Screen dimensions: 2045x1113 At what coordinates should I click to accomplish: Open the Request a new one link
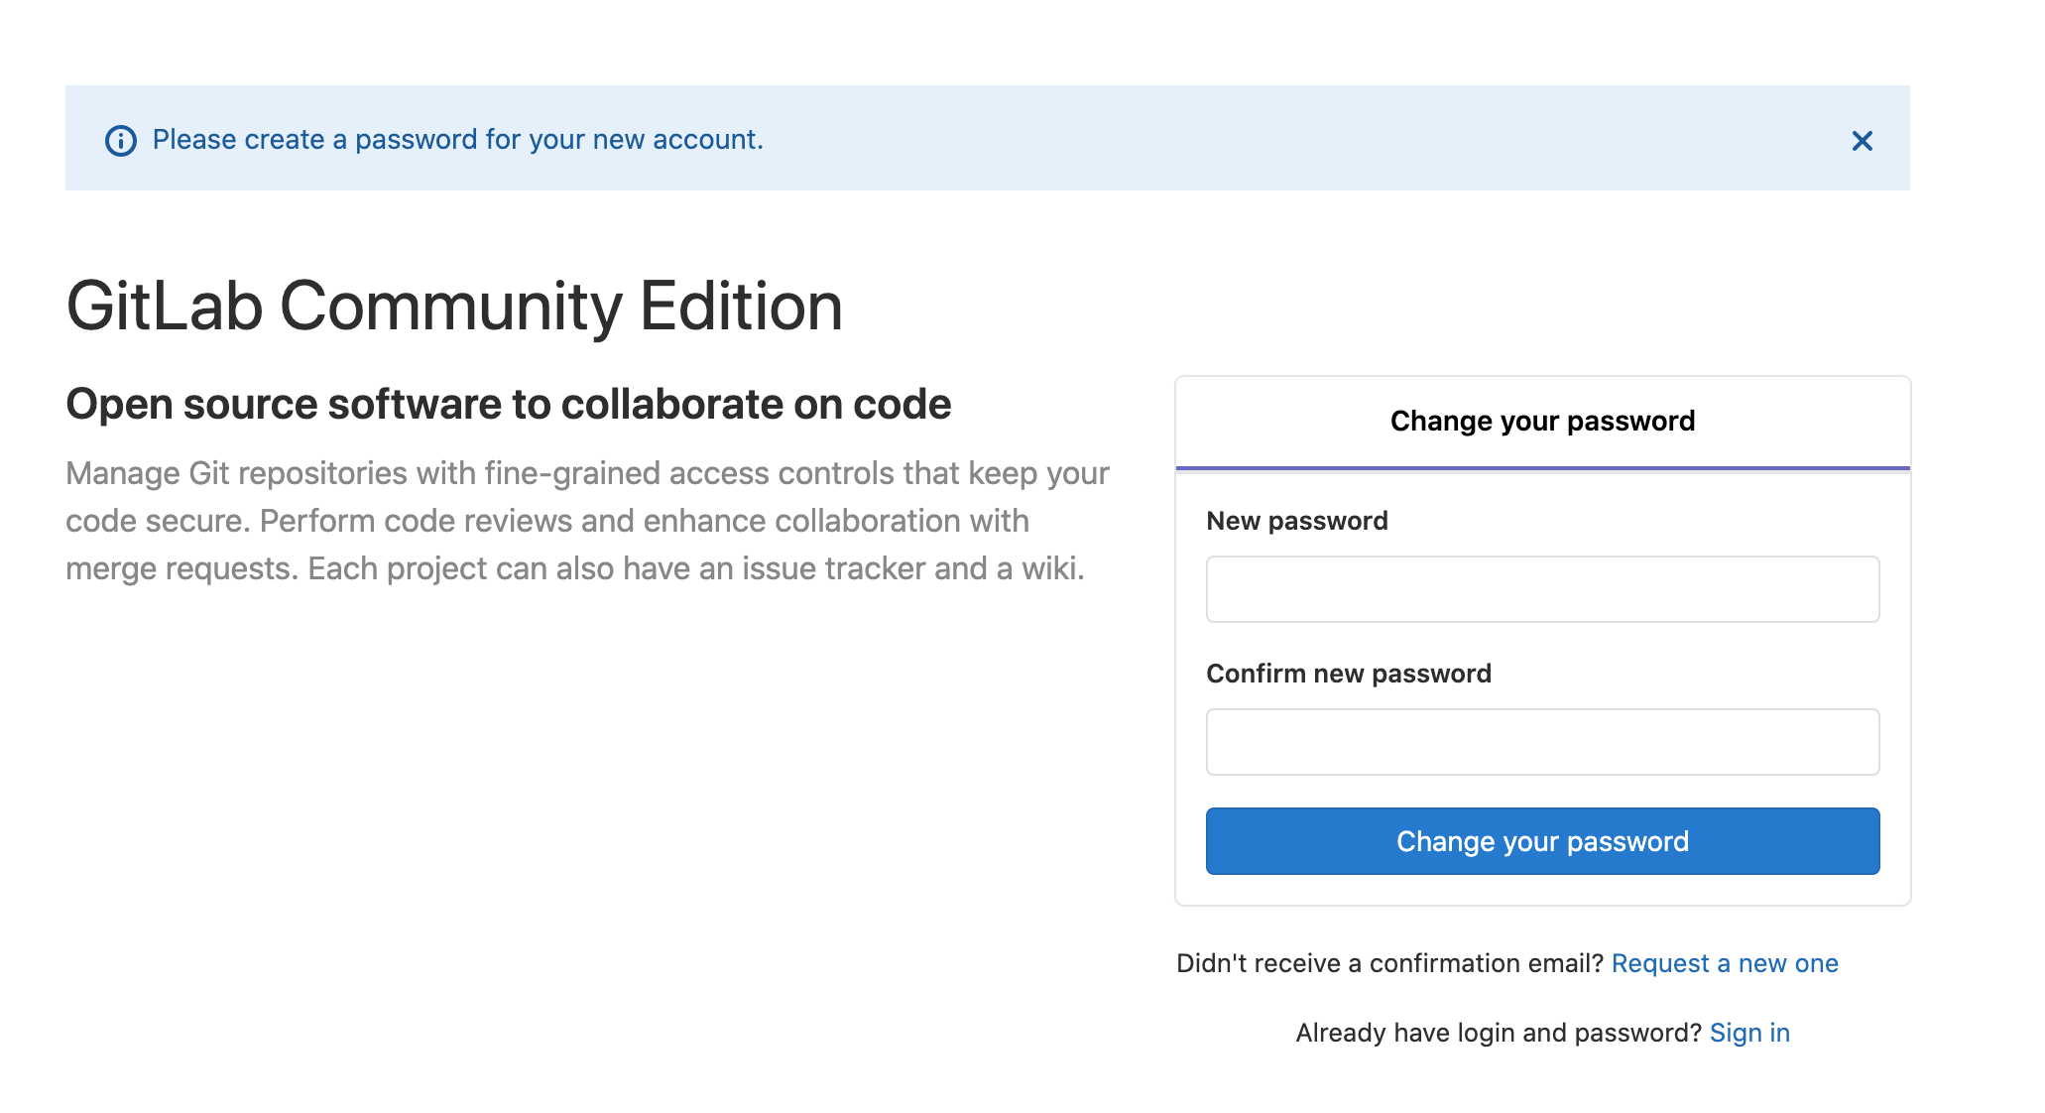[1725, 963]
